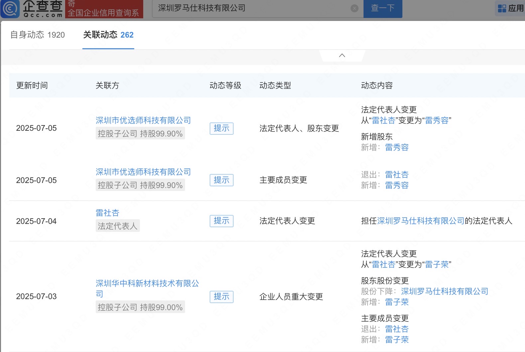Open 雷子荣 in the 从“雷社杏”变更为“雷子荣” line

(x=437, y=264)
